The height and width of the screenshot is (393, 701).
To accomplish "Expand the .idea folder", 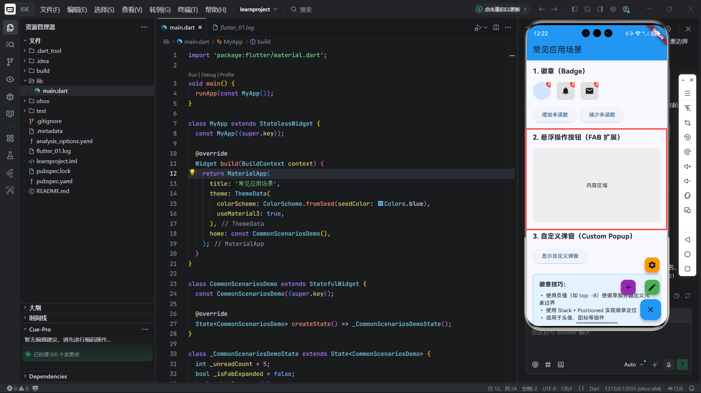I will click(42, 61).
